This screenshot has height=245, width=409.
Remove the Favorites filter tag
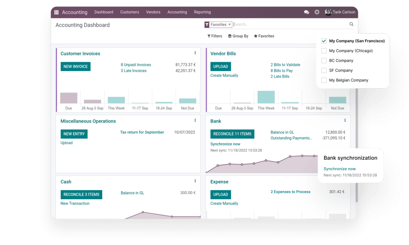pyautogui.click(x=230, y=25)
